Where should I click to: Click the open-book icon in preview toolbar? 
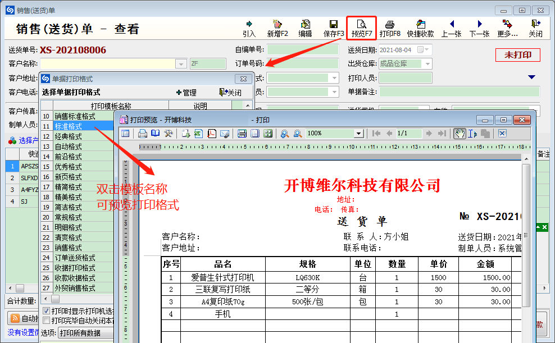[155, 133]
